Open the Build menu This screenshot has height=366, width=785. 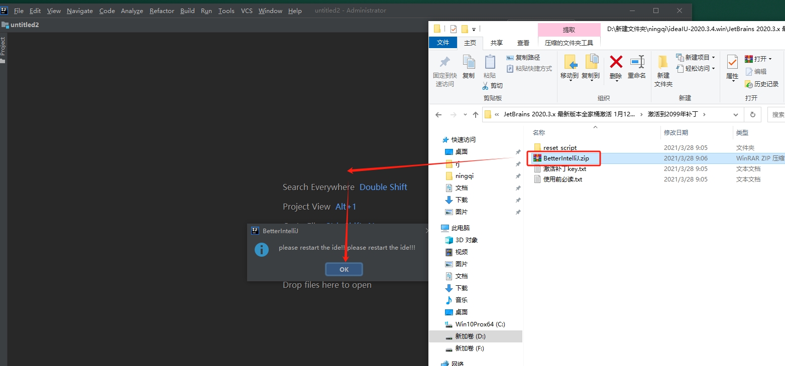coord(187,11)
